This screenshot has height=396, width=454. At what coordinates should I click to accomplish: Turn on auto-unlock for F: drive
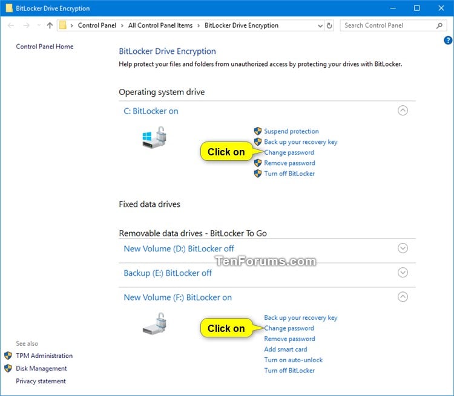coord(294,360)
